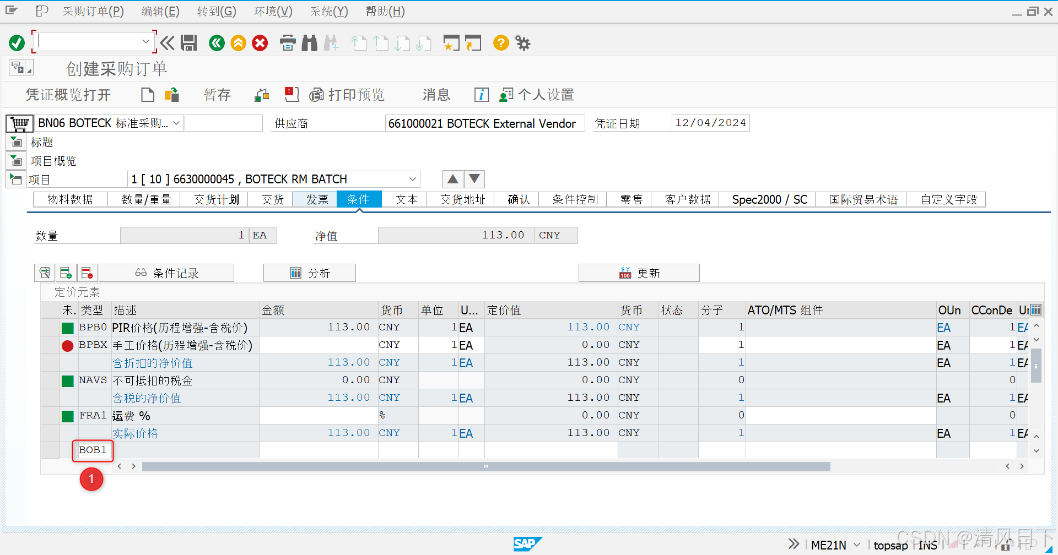Screen dimensions: 1058x555
Task: Click the Check document icon
Action: tap(262, 95)
